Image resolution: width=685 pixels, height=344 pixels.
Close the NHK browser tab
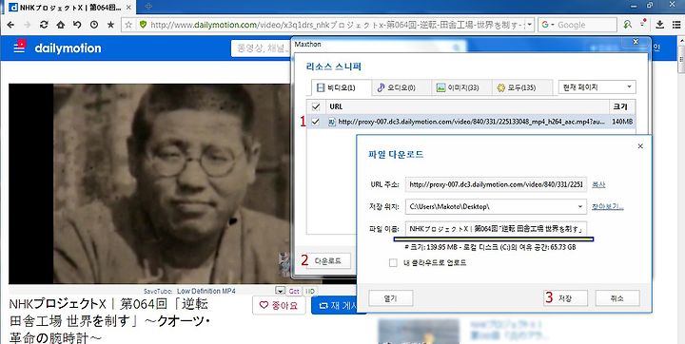(x=128, y=7)
